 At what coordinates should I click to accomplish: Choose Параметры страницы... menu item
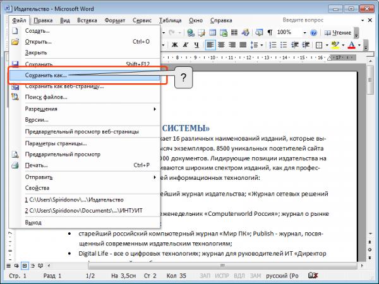[85, 144]
